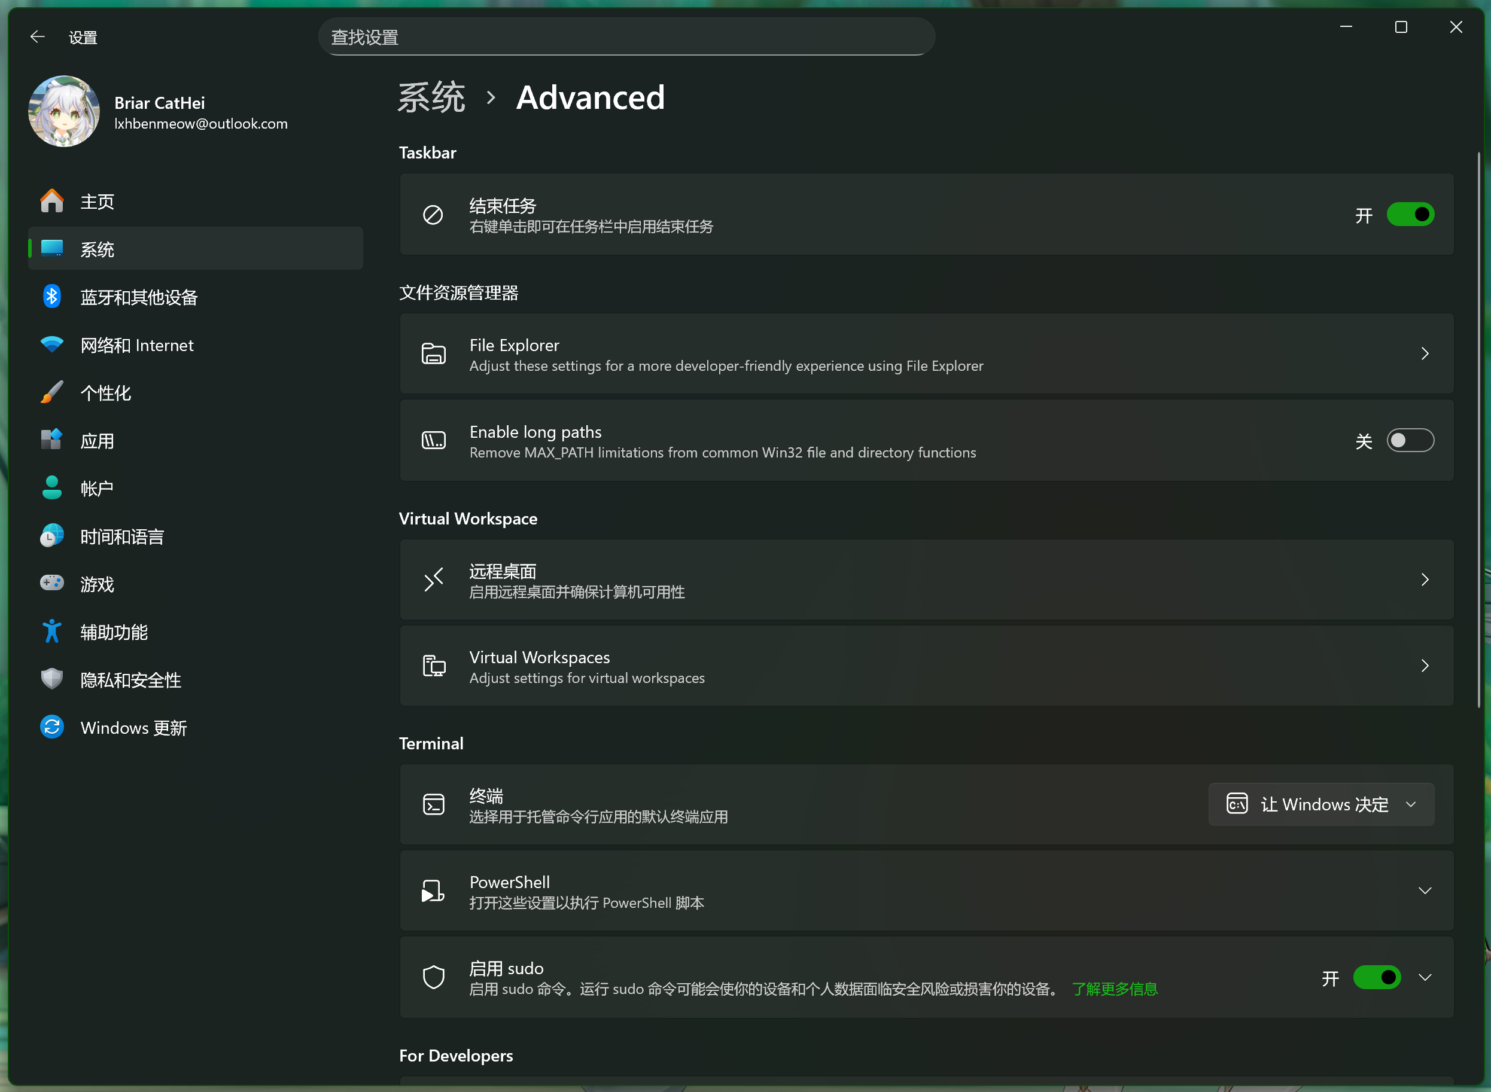Open the sudo learn more link

click(x=1114, y=989)
